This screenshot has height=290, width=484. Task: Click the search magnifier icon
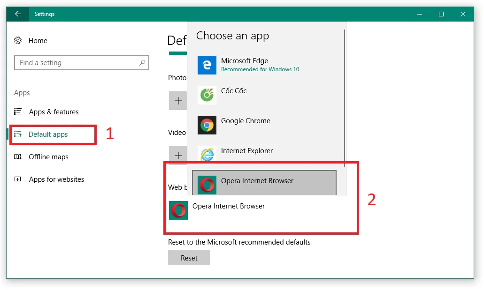(142, 63)
